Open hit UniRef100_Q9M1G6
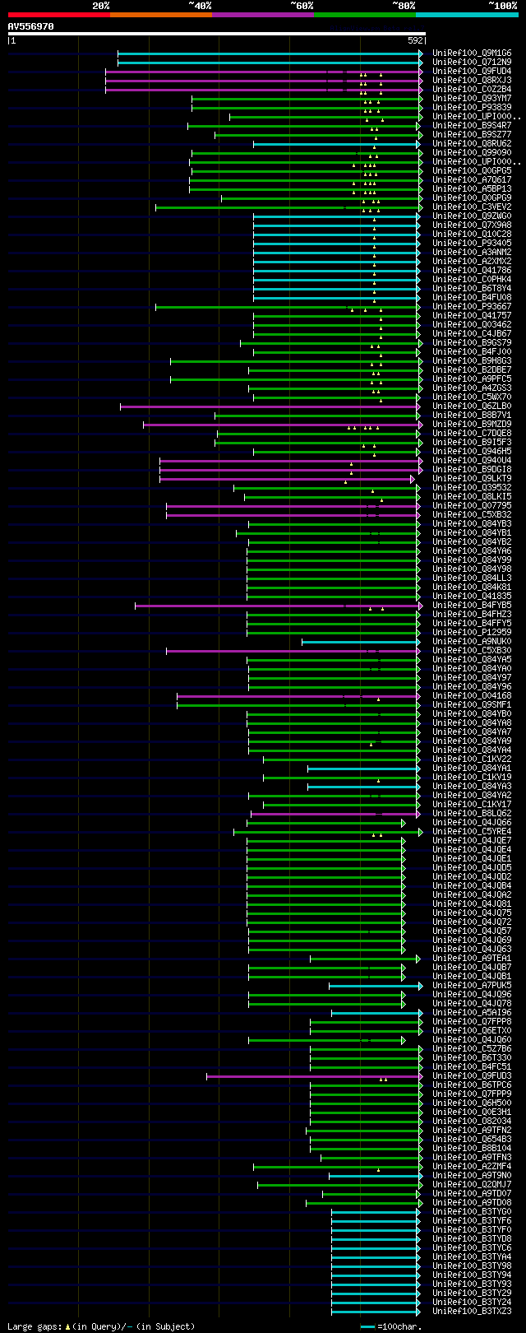 (472, 53)
